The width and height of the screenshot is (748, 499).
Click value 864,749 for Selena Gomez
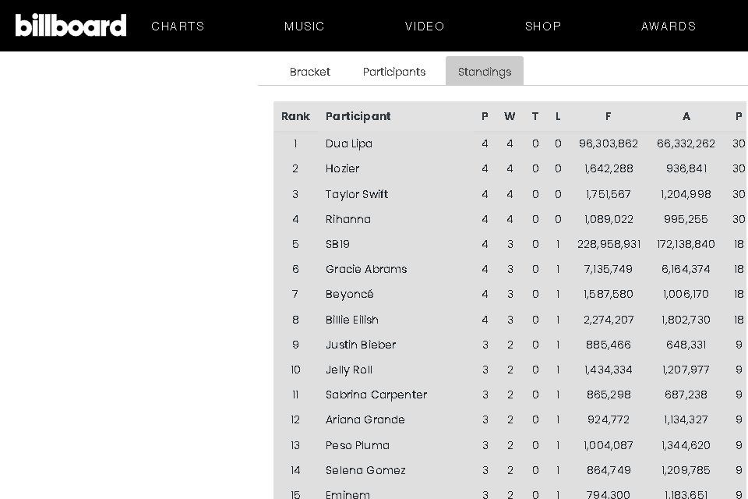(x=609, y=470)
